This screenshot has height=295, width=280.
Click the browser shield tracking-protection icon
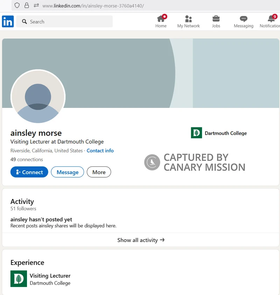click(x=17, y=6)
